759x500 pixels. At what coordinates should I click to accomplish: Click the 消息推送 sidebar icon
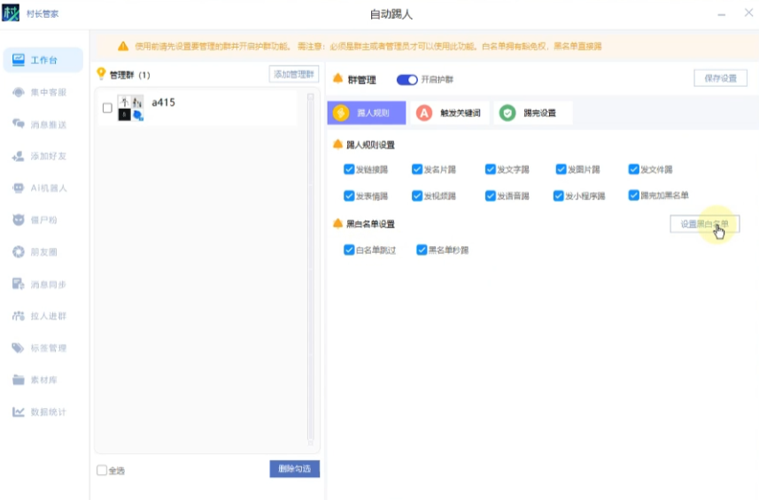pos(19,124)
